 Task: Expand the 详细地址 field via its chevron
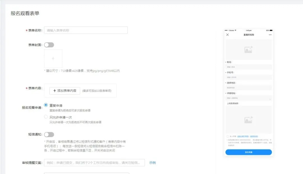pyautogui.click(x=270, y=99)
